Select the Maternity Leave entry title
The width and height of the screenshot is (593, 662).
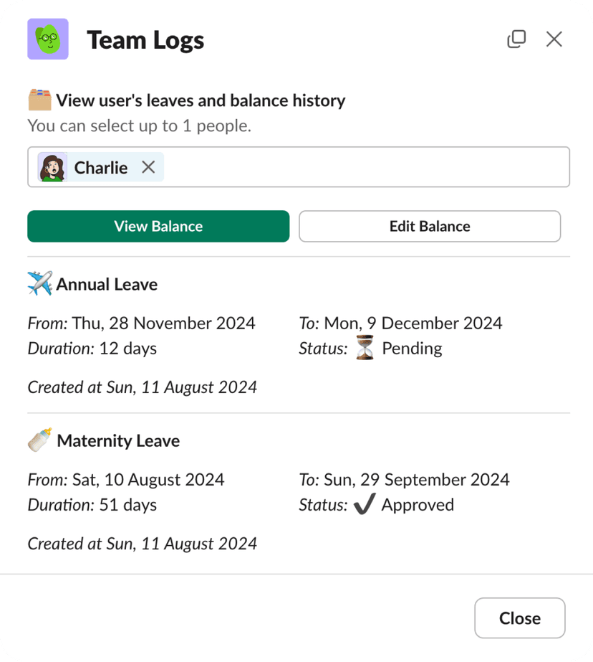[x=118, y=441]
